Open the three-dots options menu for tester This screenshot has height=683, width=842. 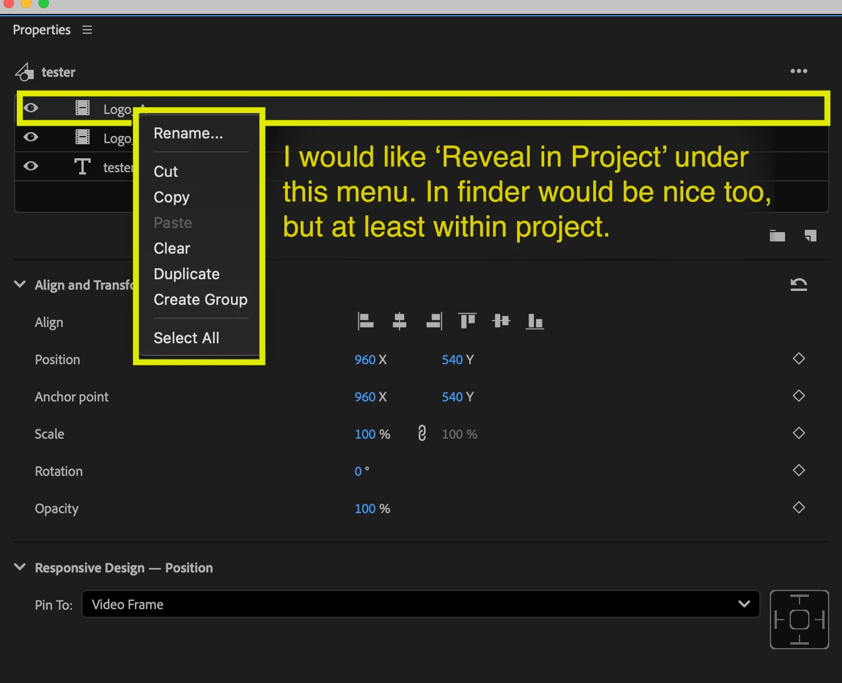(x=798, y=71)
